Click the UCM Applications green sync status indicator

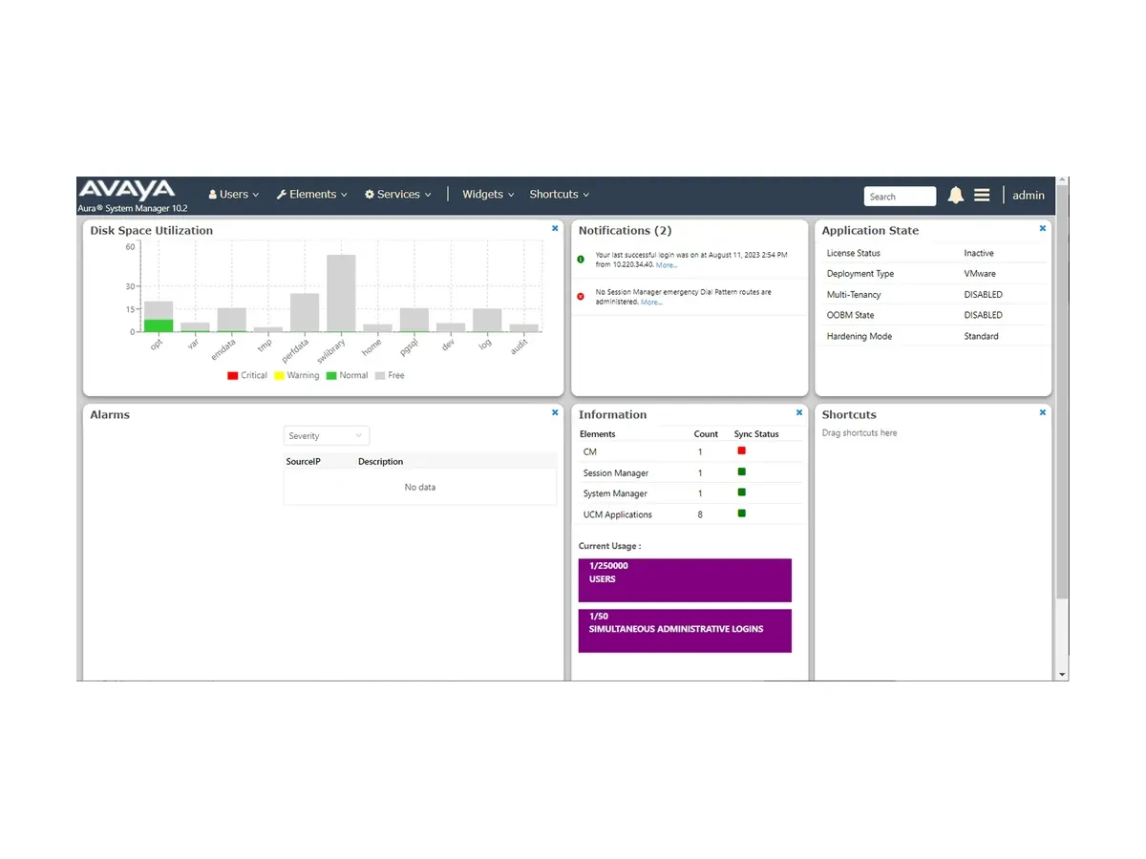pos(741,513)
